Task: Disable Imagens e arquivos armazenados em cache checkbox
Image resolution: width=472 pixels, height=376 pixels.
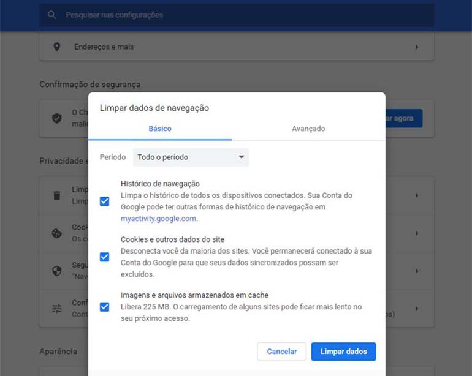Action: click(104, 307)
